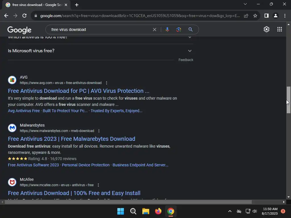Show hidden system tray icons
This screenshot has height=218, width=291.
(x=230, y=211)
